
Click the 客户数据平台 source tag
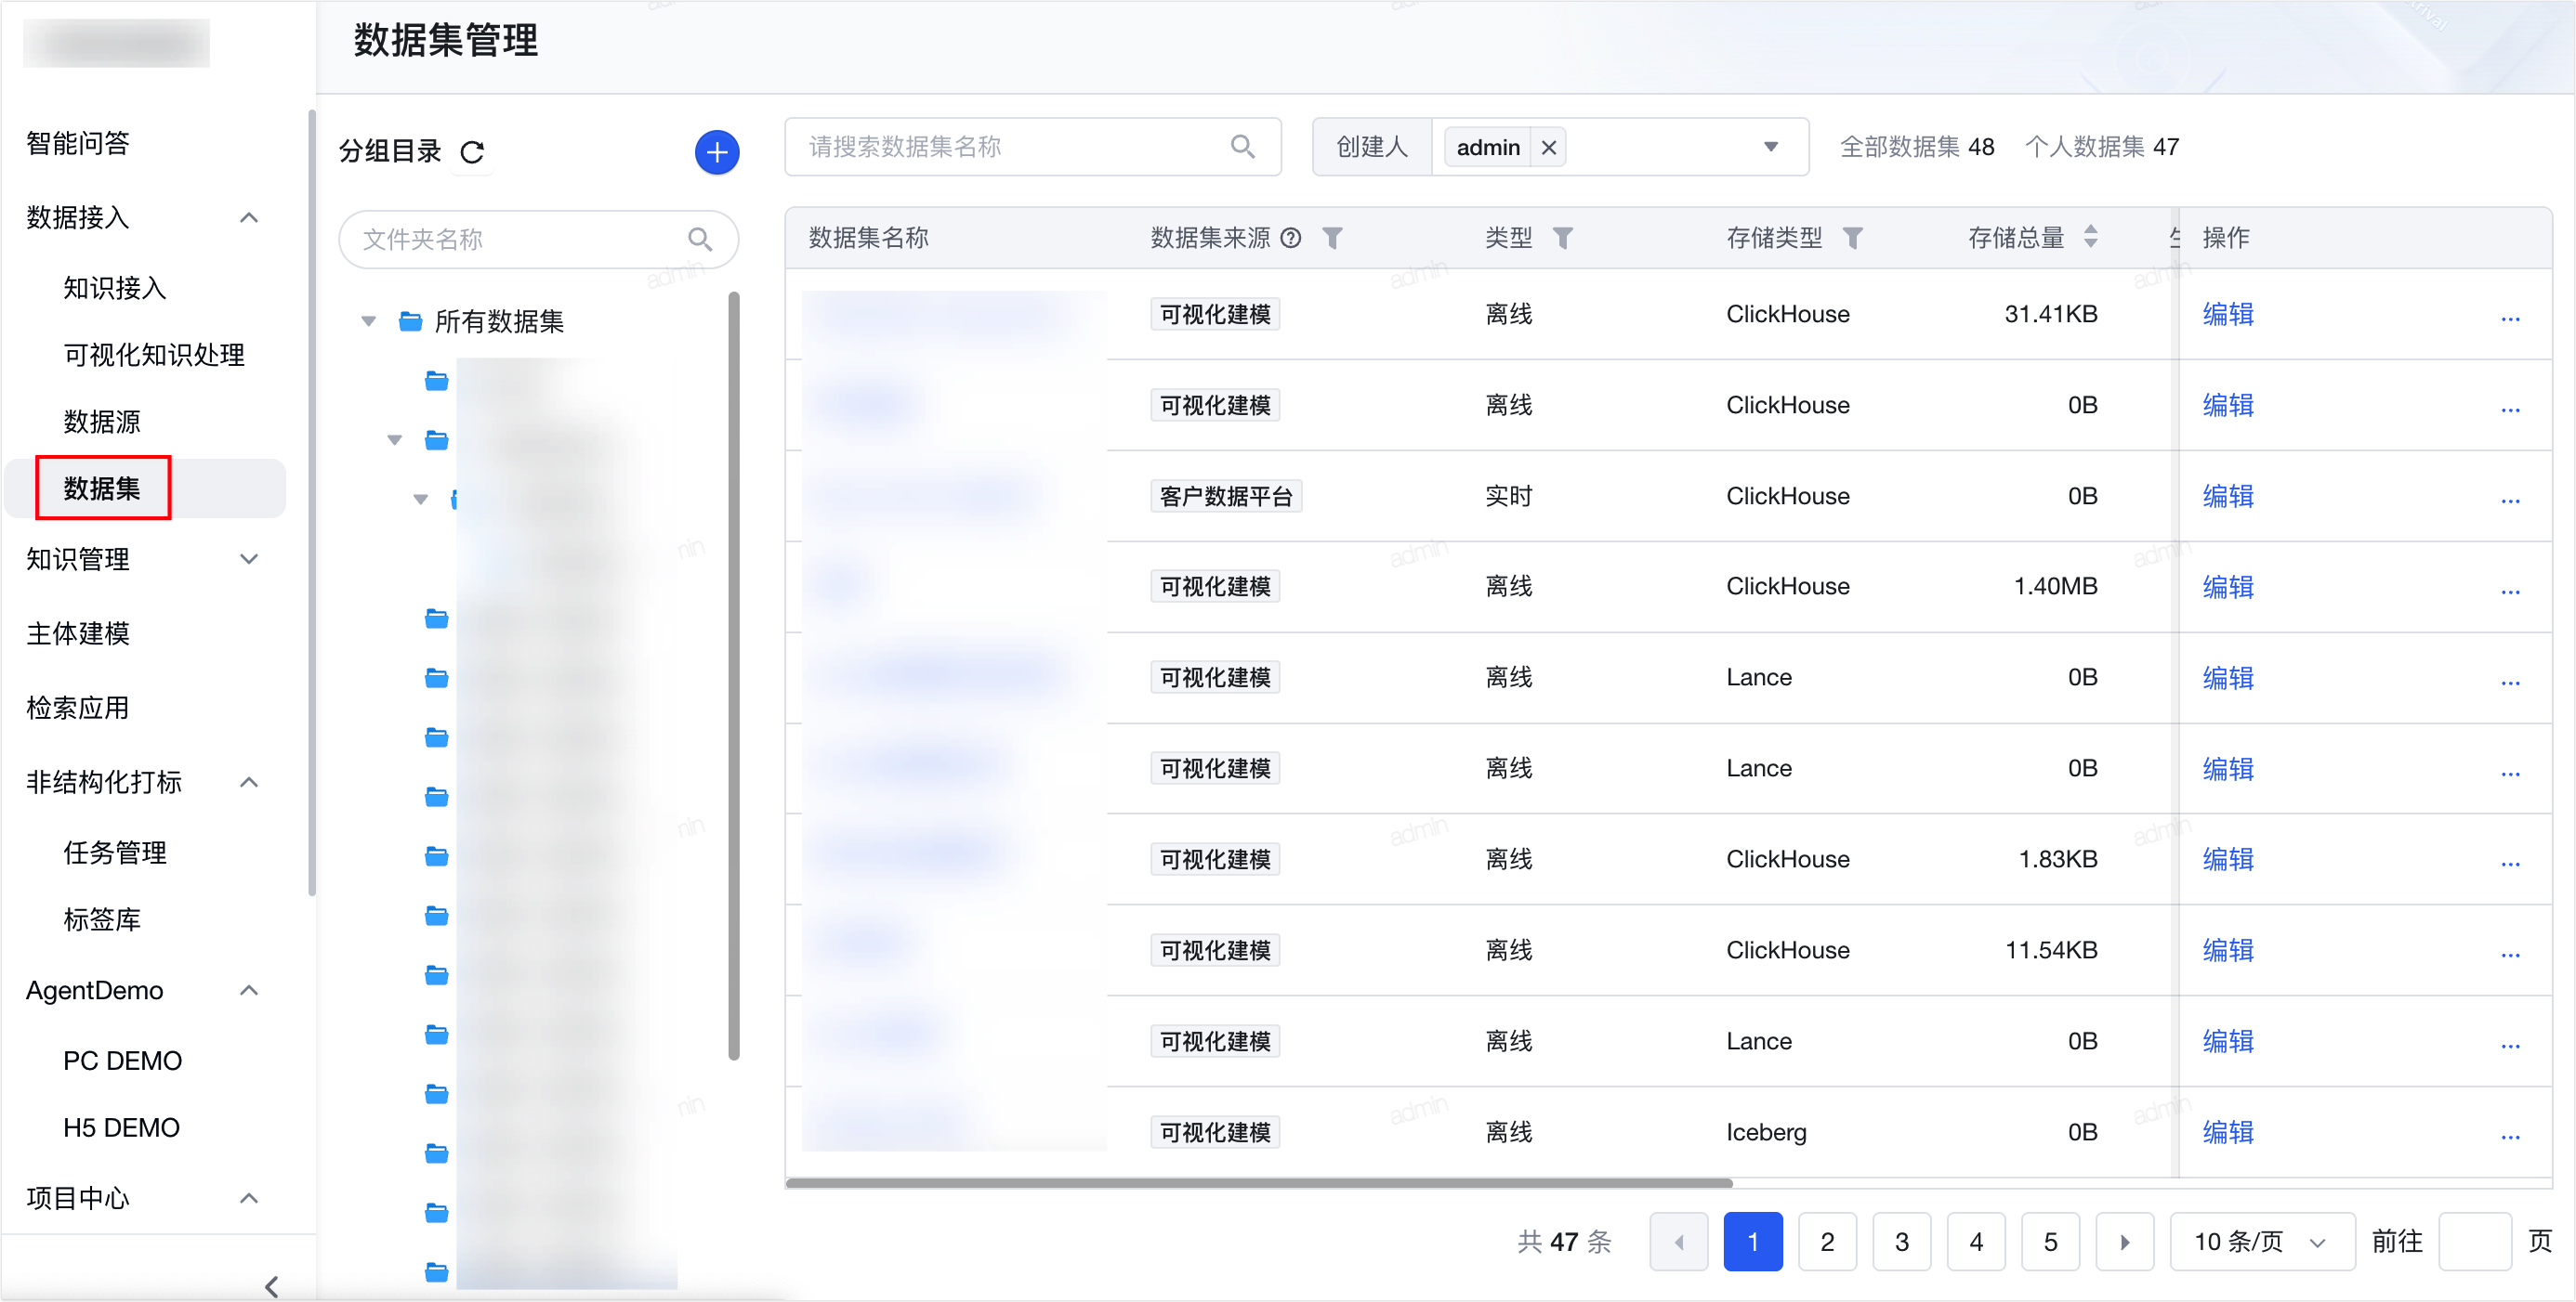pos(1225,497)
